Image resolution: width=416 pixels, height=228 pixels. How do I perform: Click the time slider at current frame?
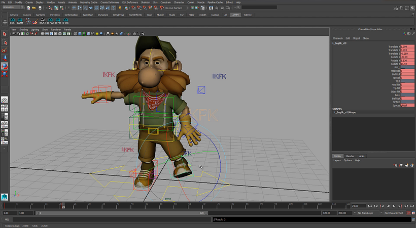[x=63, y=206]
